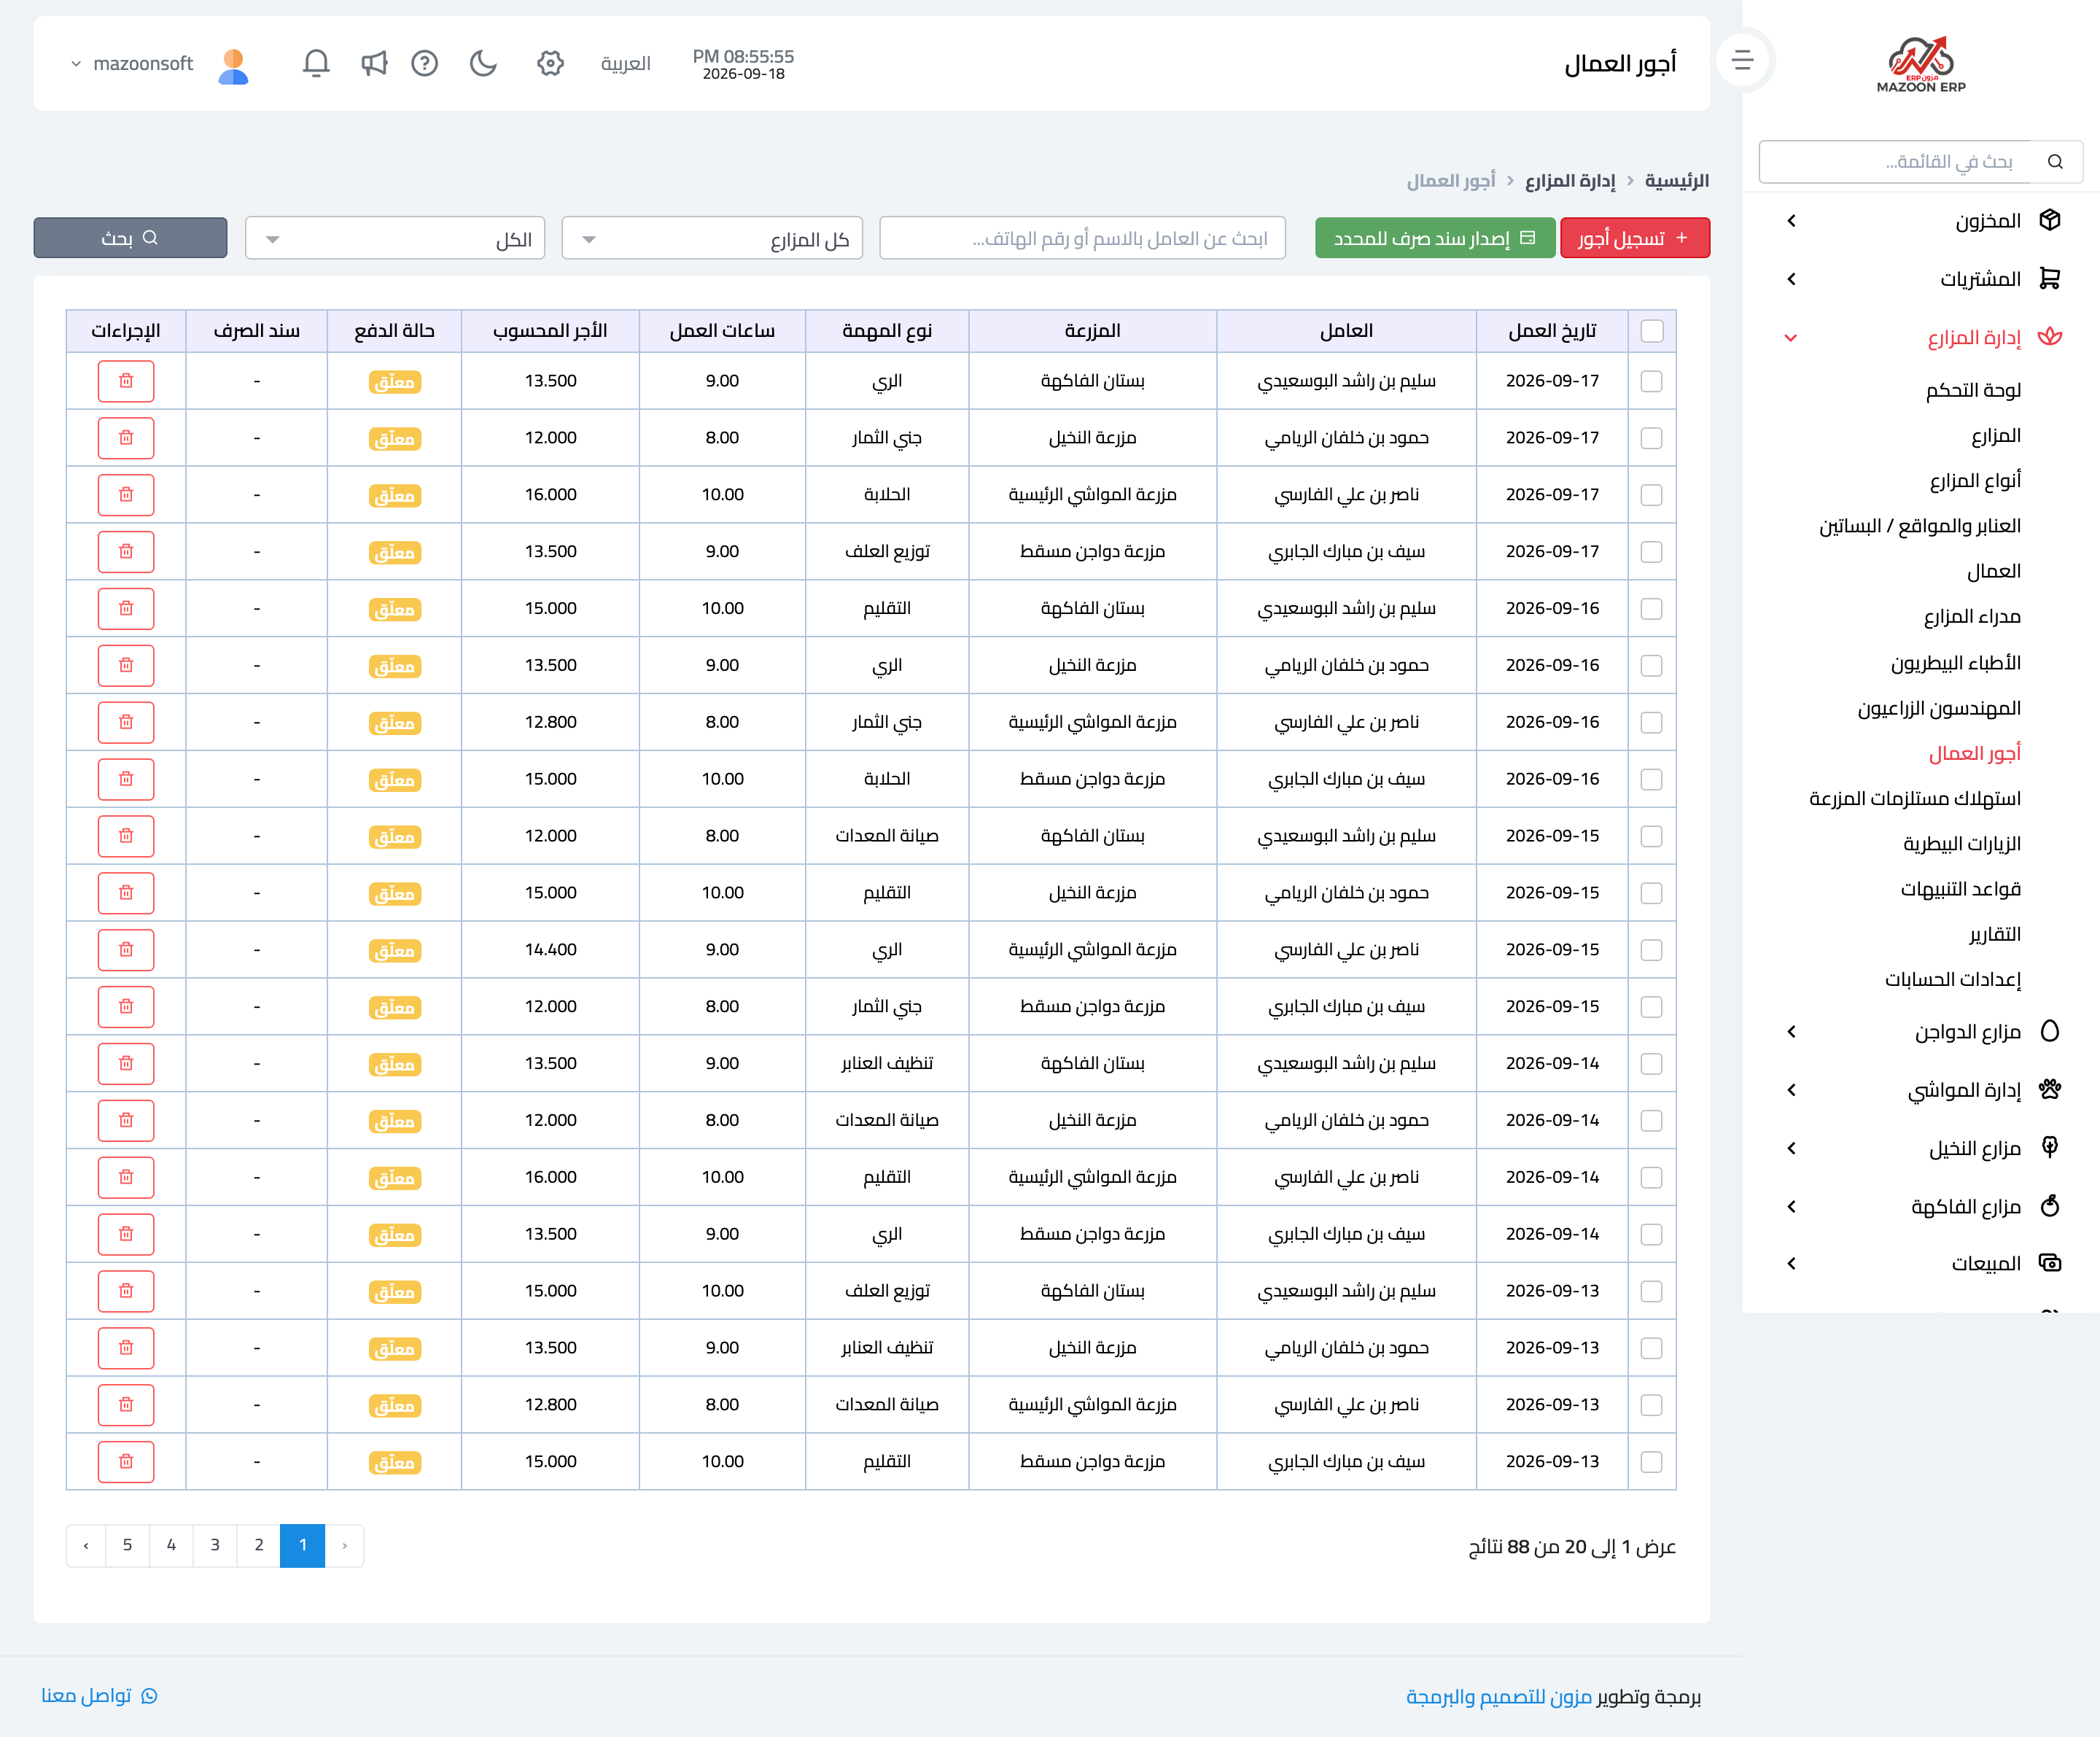Screen dimensions: 2100x1737
Task: Check the 2026-09-17 ناصر بن علي row checkbox
Action: [x=1652, y=495]
